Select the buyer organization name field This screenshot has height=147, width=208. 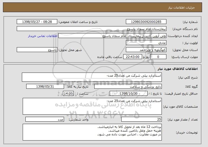pos(92,29)
